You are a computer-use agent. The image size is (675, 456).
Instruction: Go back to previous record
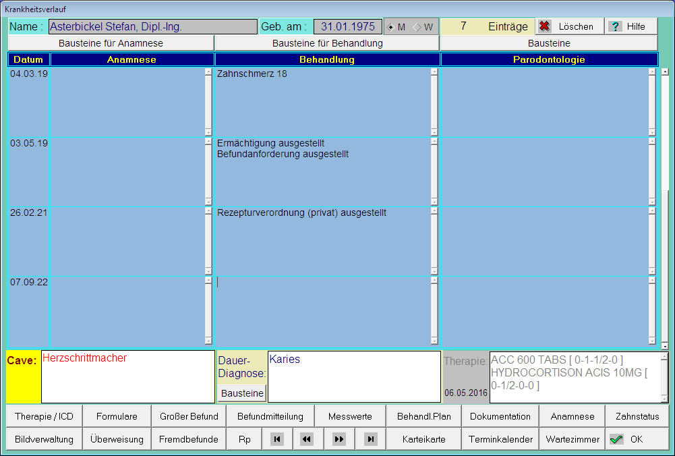tap(307, 439)
